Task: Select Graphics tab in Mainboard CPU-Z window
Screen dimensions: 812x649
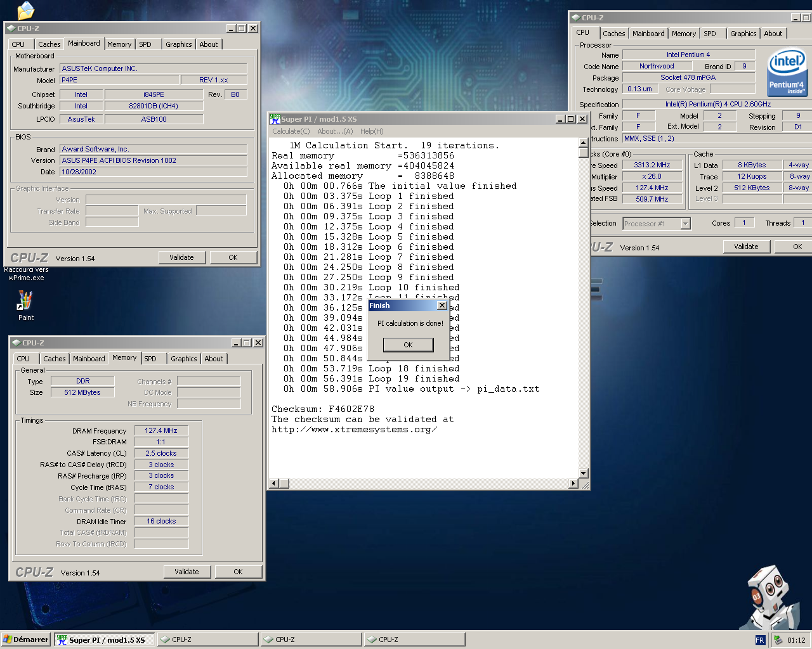Action: 178,44
